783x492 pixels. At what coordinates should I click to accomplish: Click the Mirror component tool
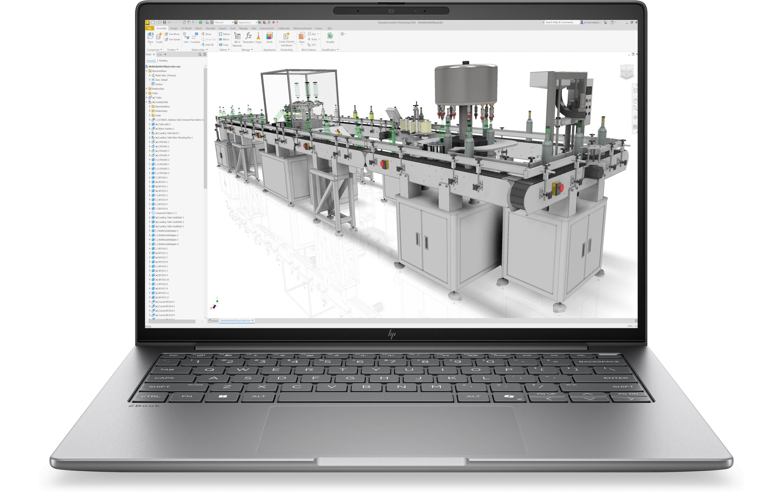tap(224, 39)
